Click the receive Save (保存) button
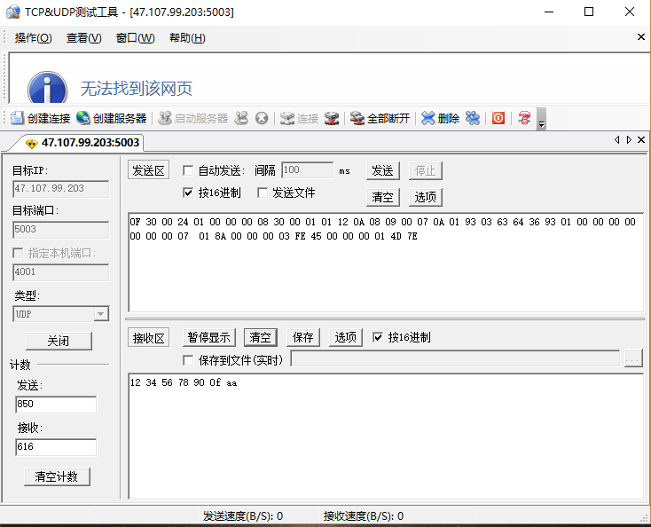Screen dimensions: 651x527 pyautogui.click(x=303, y=337)
